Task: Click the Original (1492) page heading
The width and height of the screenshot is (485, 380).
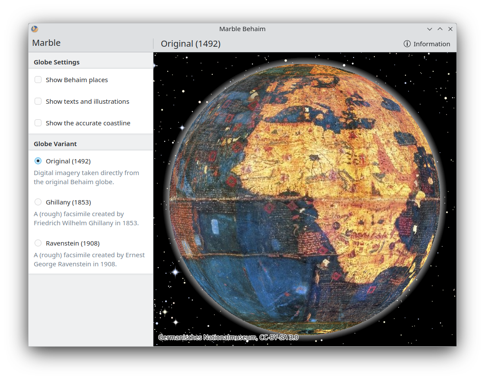Action: 191,44
